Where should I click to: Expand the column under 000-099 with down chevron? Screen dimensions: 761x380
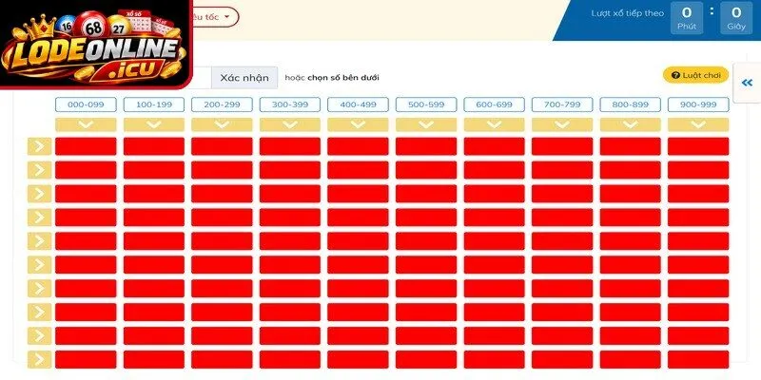(86, 124)
